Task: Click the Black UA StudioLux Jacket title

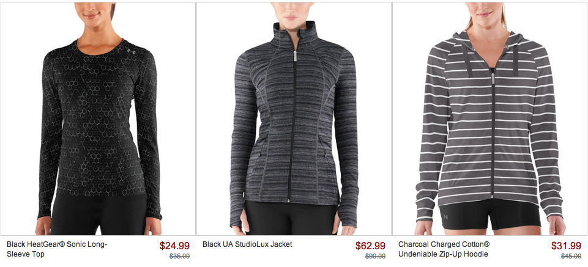Action: (x=247, y=244)
